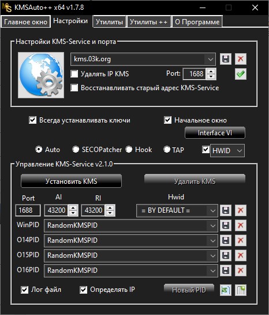Save the O14PID value
Image resolution: width=269 pixels, height=315 pixels.
tap(226, 240)
